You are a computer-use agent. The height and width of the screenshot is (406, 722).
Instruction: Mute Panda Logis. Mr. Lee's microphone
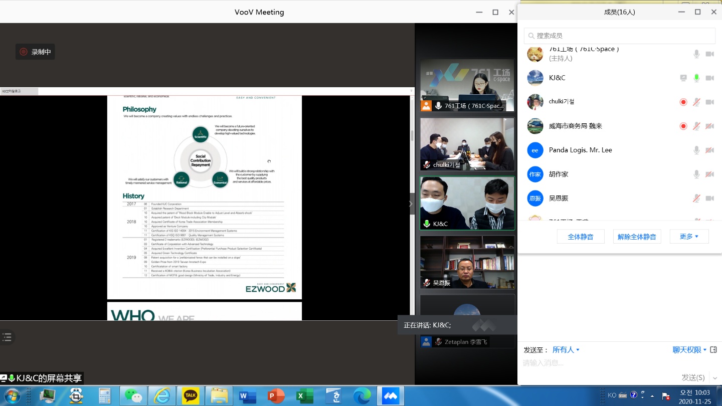(696, 150)
